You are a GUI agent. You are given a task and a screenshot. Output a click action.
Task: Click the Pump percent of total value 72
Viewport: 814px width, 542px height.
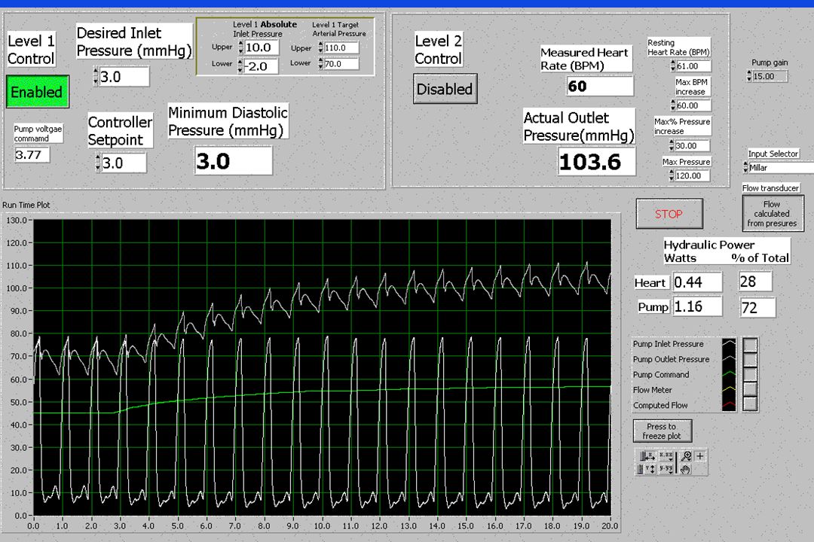pyautogui.click(x=757, y=307)
